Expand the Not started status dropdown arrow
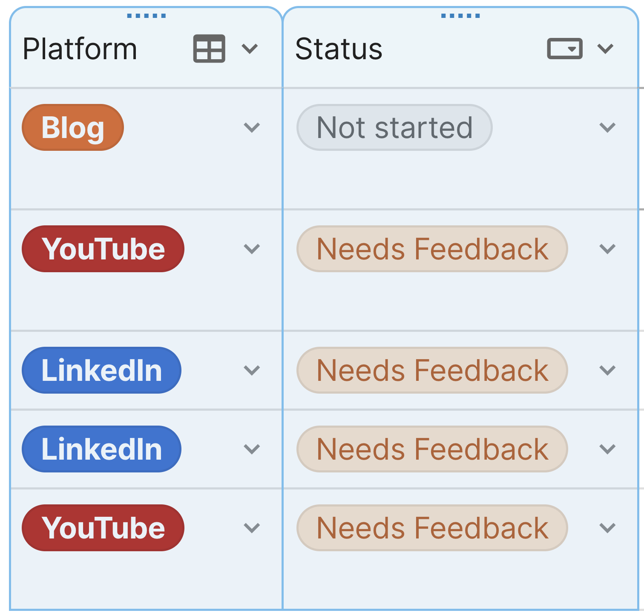The height and width of the screenshot is (616, 644). point(607,127)
